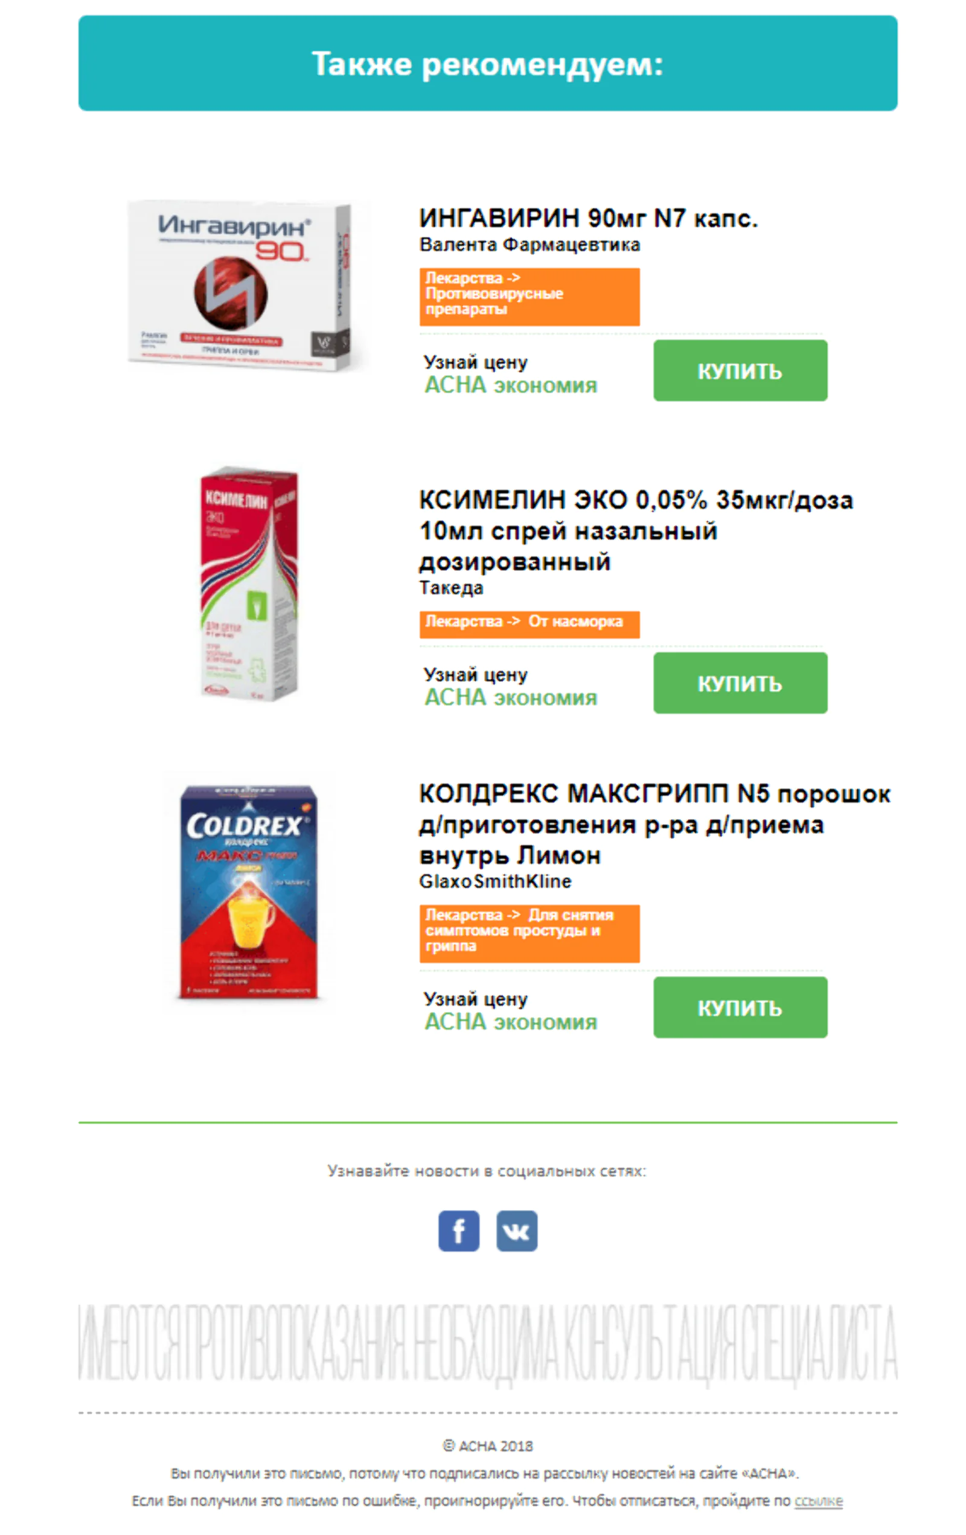This screenshot has width=966, height=1535.
Task: Open the ИНГАВИРИН 90мг N7 капс. title
Action: point(588,219)
